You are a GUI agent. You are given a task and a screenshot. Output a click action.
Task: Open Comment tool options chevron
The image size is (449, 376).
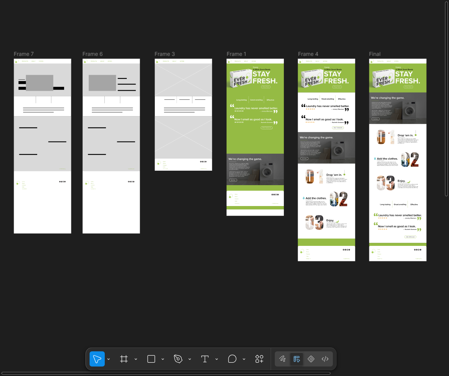pyautogui.click(x=244, y=359)
